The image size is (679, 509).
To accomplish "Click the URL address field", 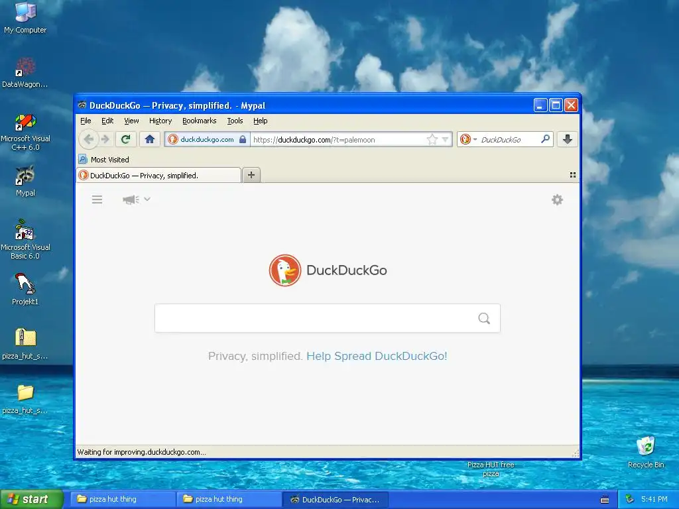I will coord(338,139).
